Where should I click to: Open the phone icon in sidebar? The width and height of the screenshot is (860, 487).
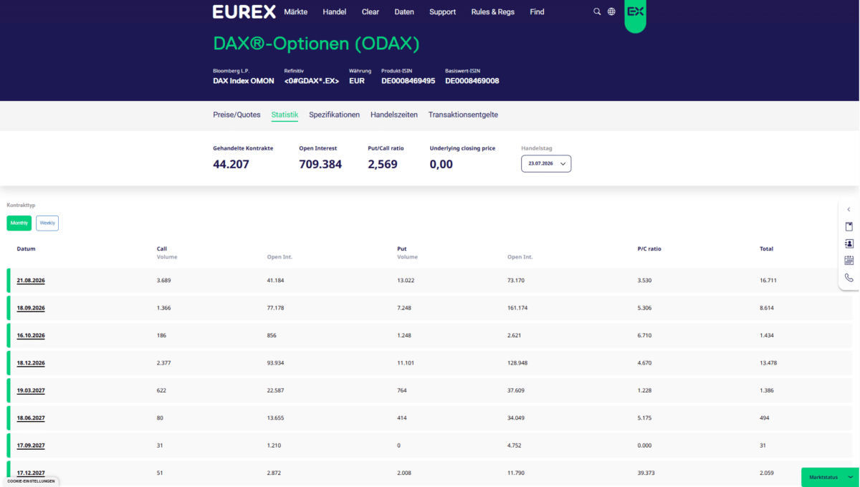(x=849, y=278)
